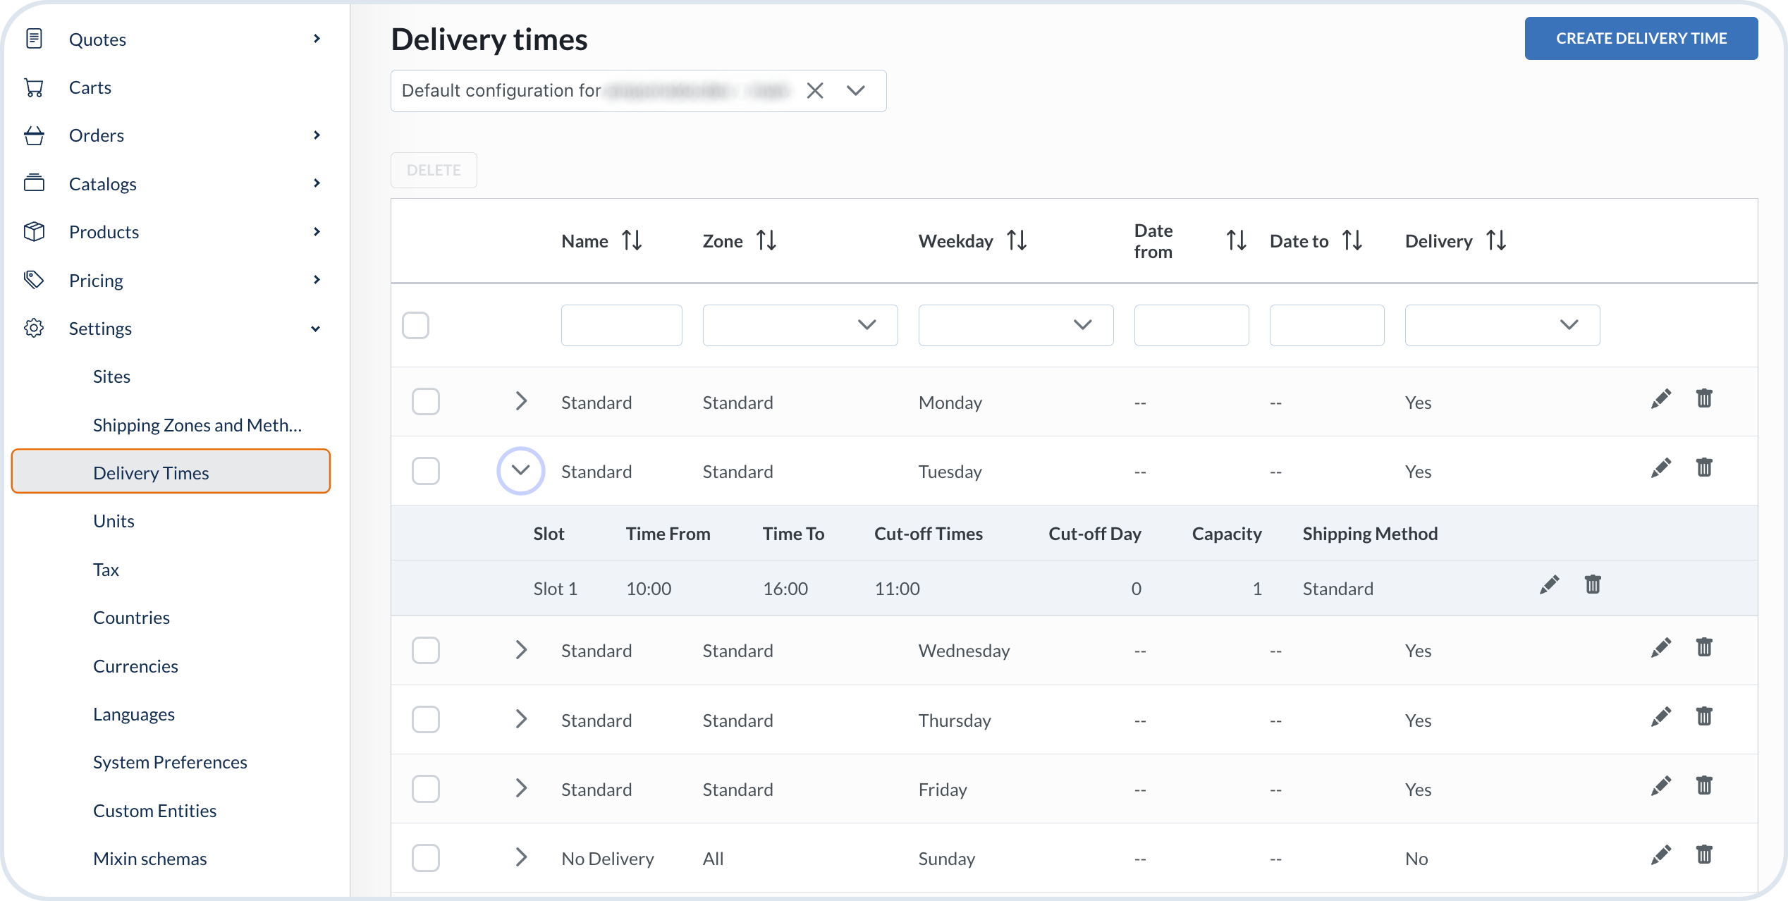Click the trash icon for Slot 1
The image size is (1788, 901).
click(x=1593, y=585)
